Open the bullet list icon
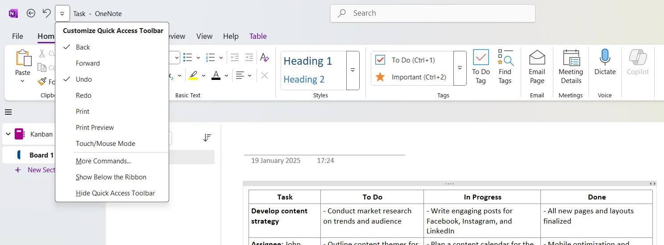The height and width of the screenshot is (245, 664). (187, 57)
